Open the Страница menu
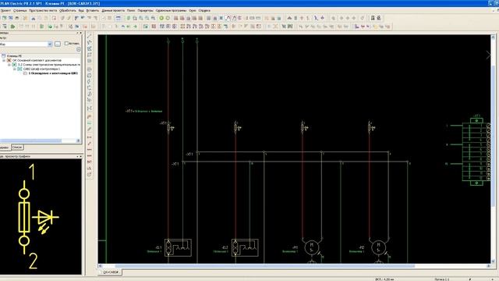 [19, 10]
